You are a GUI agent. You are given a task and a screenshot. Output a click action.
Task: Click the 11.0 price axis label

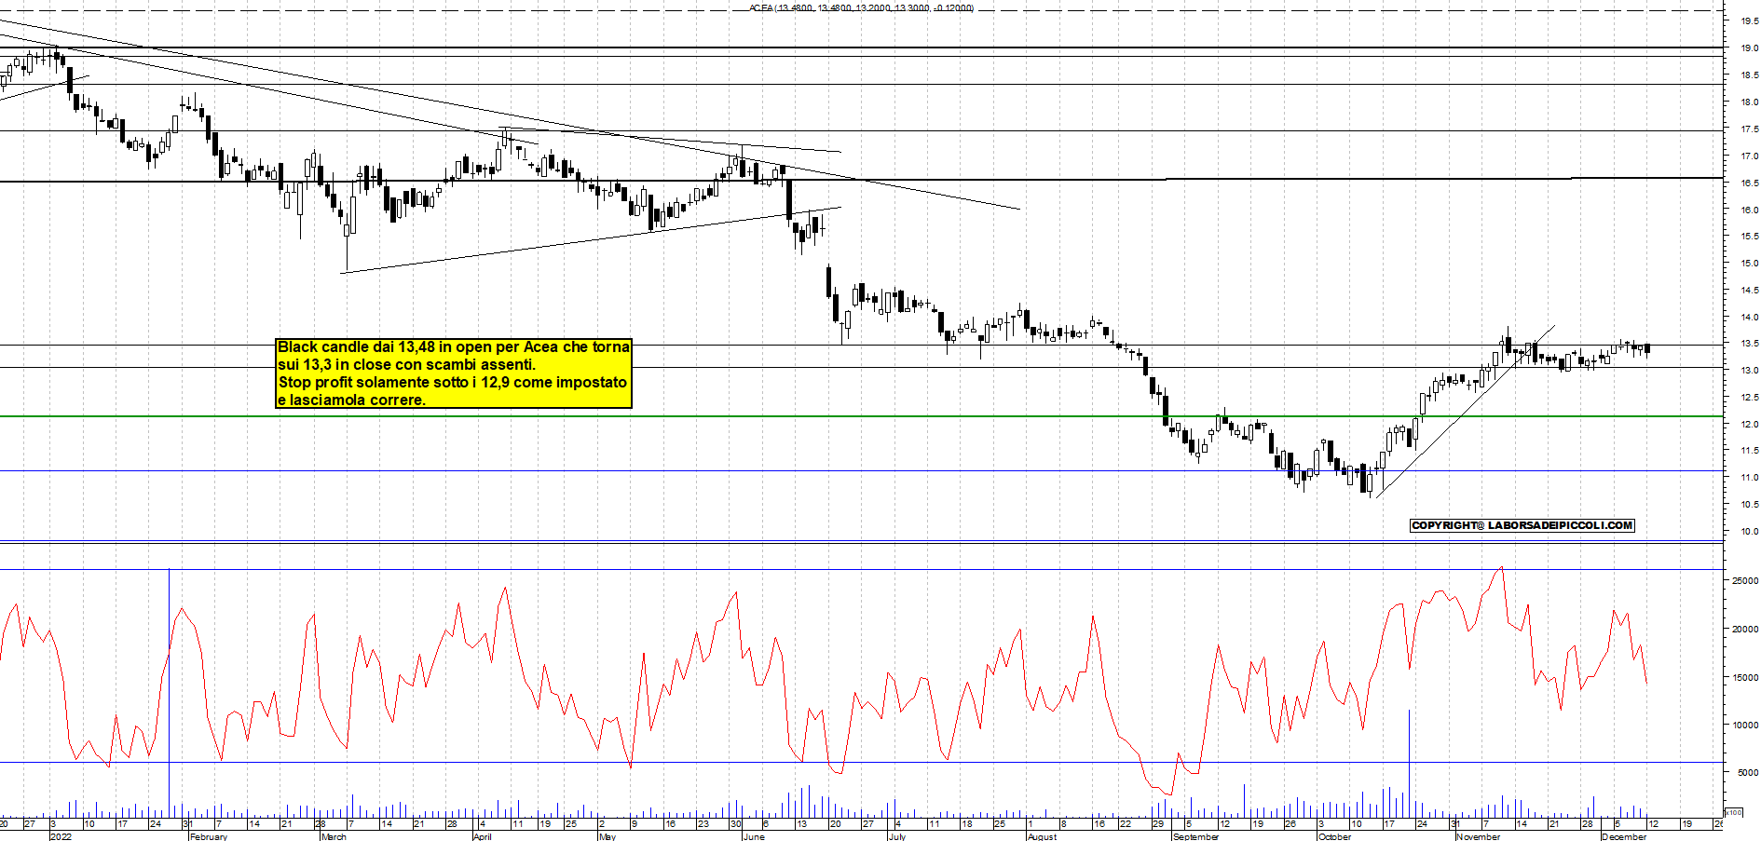click(1749, 477)
